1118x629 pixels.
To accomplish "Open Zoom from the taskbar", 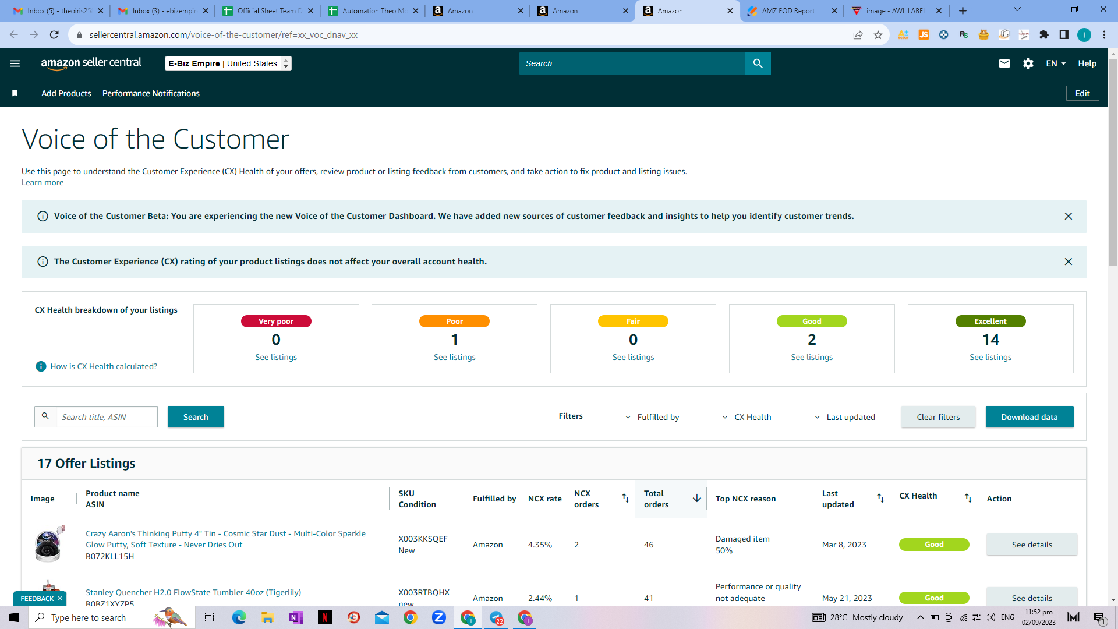I will click(x=439, y=617).
